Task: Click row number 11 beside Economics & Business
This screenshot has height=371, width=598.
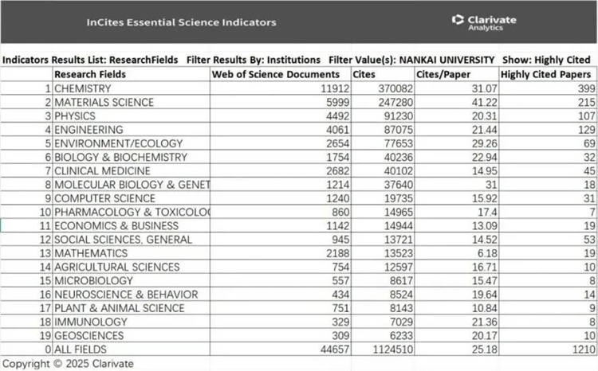Action: point(47,225)
